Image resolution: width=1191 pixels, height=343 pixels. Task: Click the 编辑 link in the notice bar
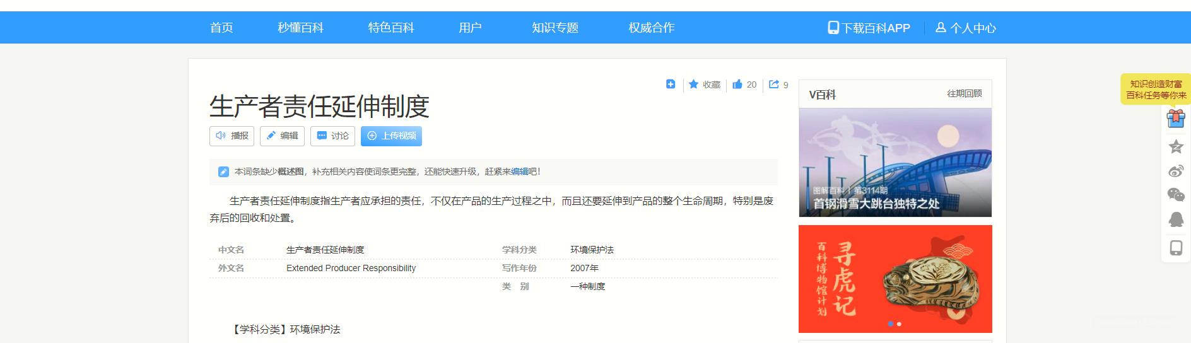519,171
